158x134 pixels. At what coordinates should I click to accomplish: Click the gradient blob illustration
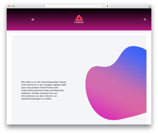click(116, 83)
